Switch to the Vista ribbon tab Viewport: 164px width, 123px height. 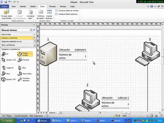point(72,6)
